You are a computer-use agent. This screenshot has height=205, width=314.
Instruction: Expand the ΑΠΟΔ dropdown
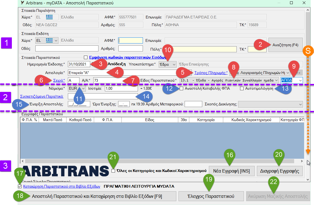pos(300,80)
